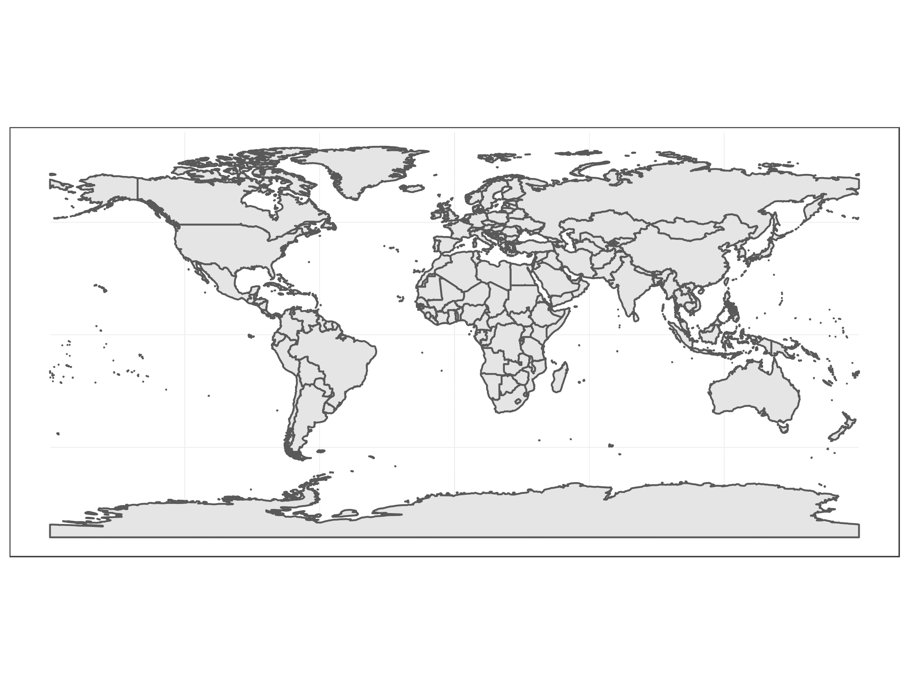Click the Asia continent boundary
The image size is (909, 684).
pos(682,216)
